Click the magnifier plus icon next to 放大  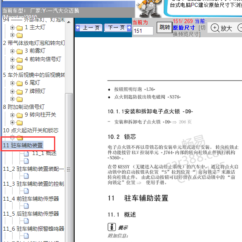click(215, 28)
